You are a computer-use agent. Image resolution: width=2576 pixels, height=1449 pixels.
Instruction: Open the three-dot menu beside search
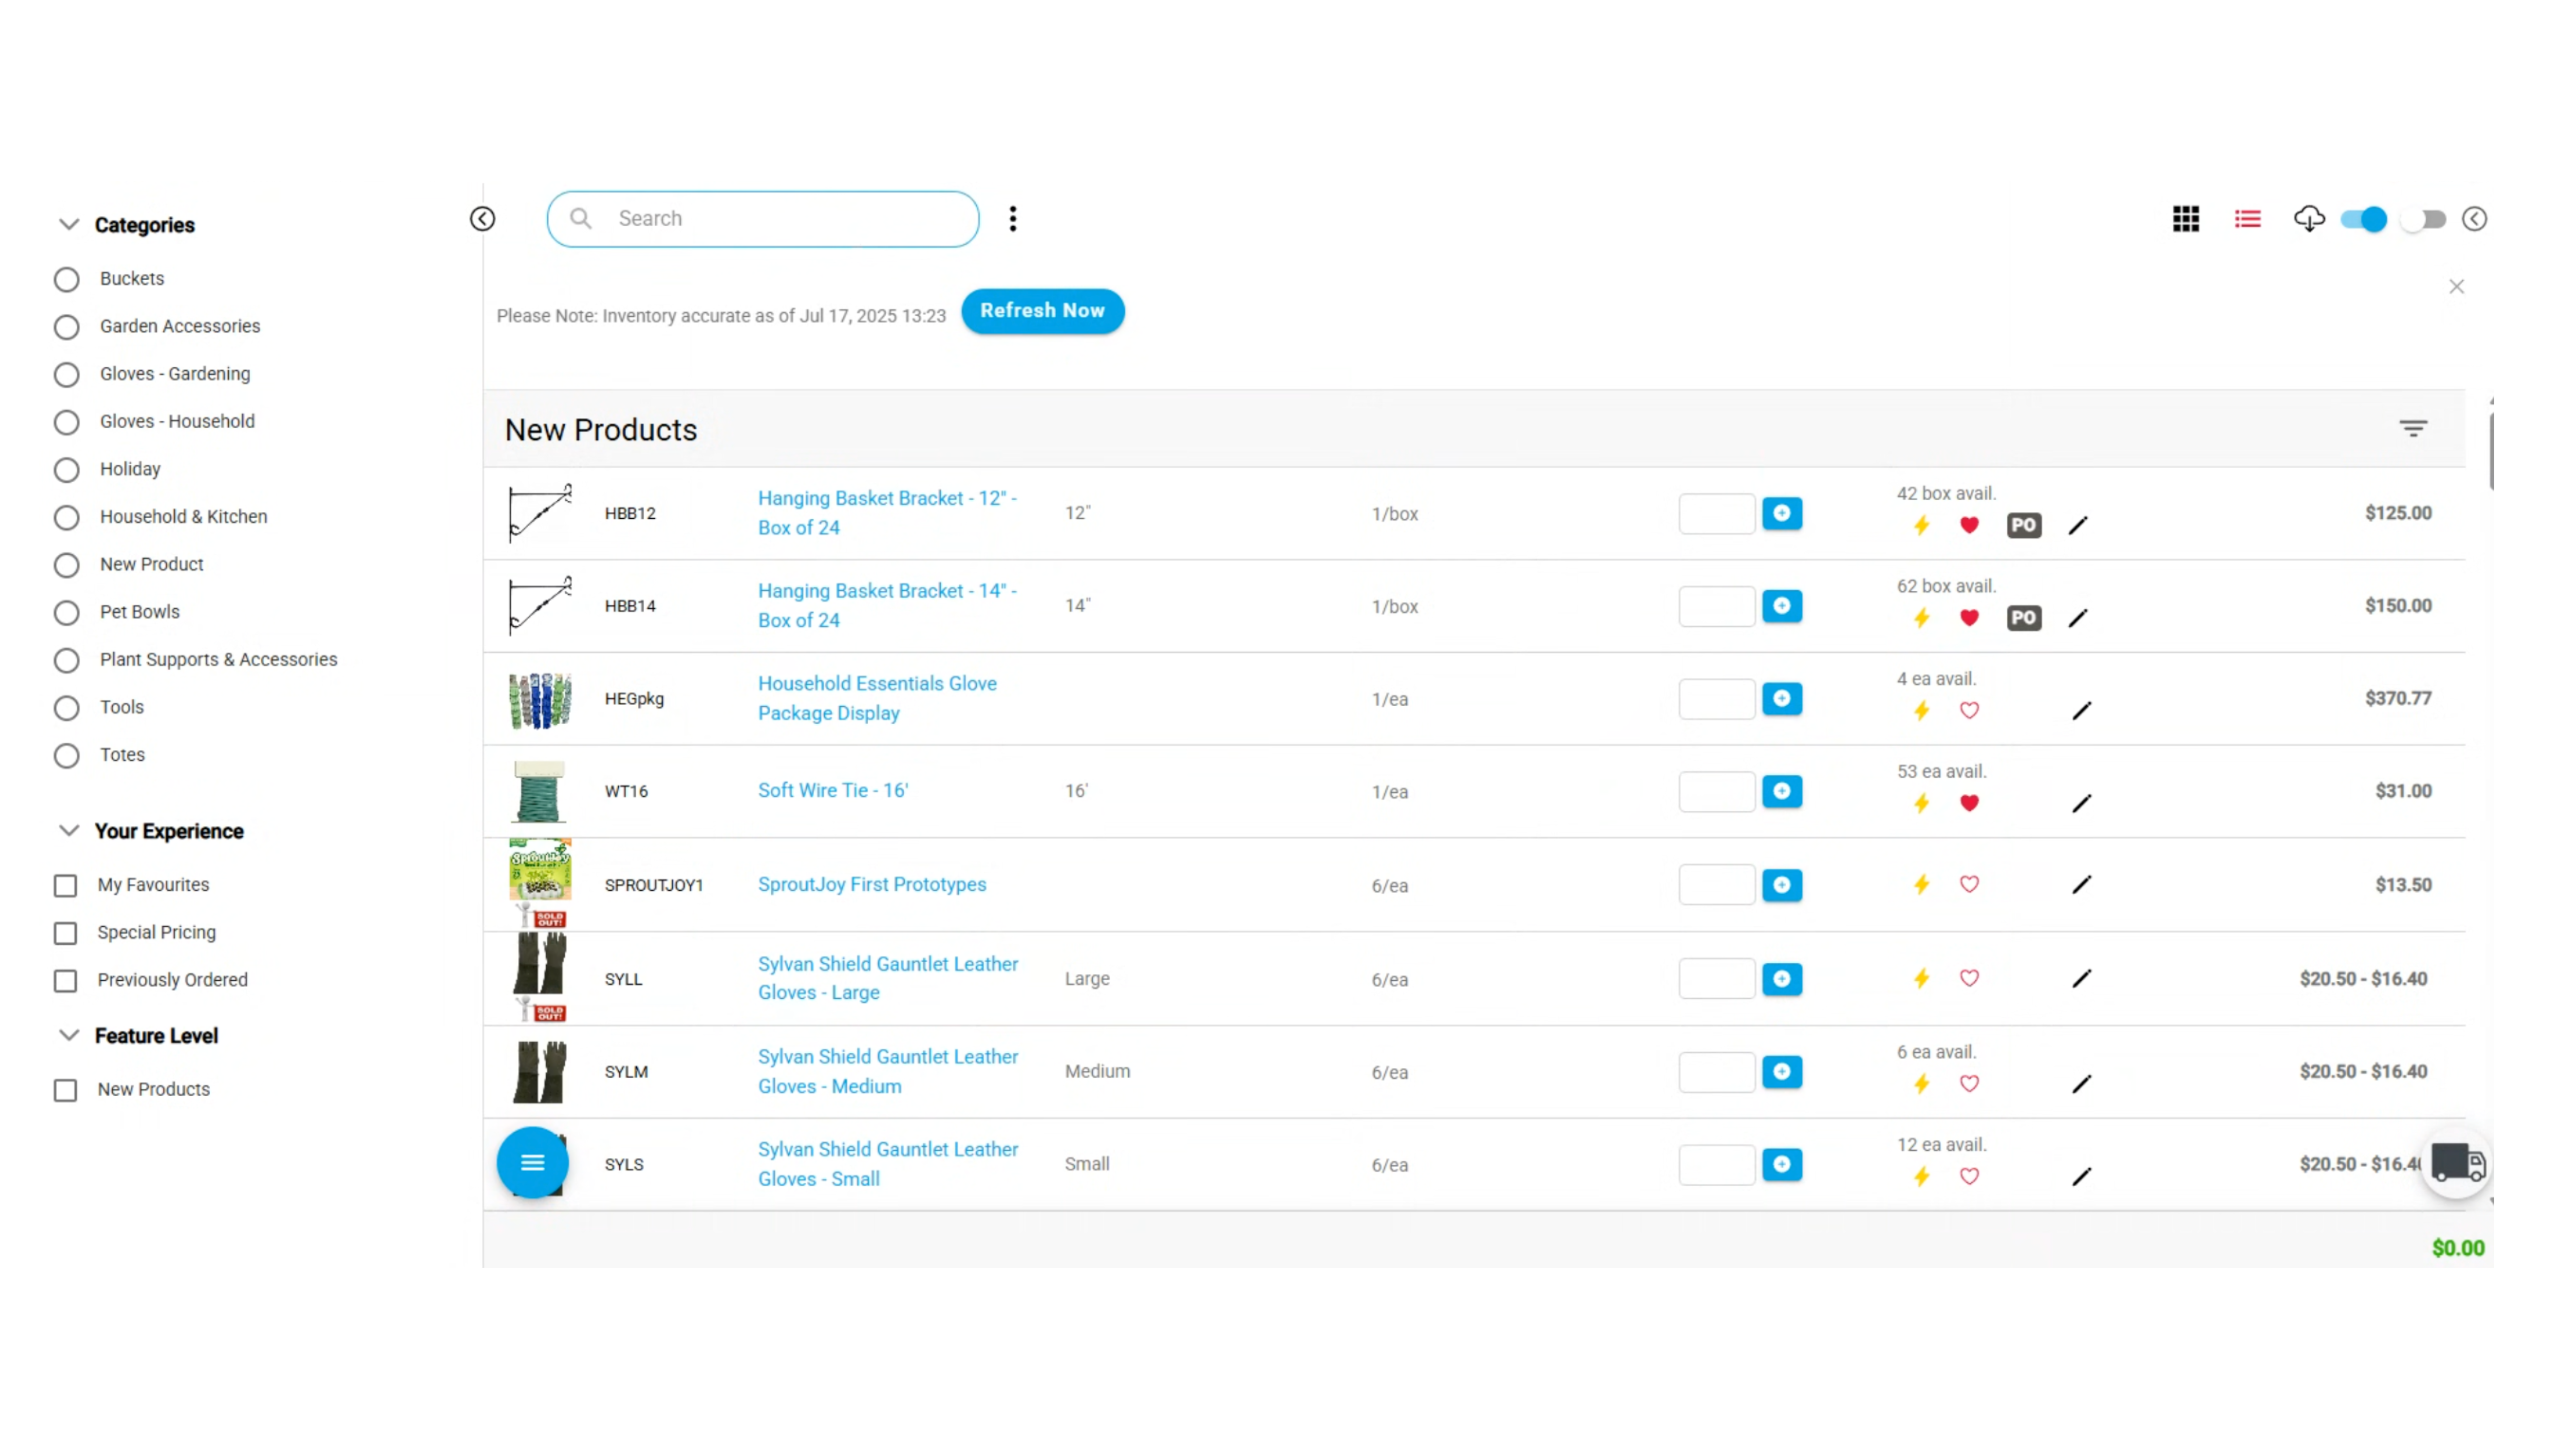point(1013,219)
